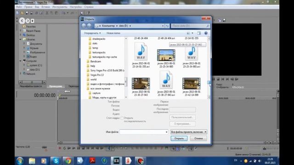Image resolution: width=294 pixels, height=165 pixels.
Task: Click the change view icon in dialog toolbar
Action: click(188, 33)
